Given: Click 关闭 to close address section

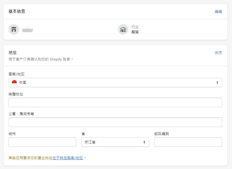Looking at the screenshot, I should pyautogui.click(x=218, y=53).
